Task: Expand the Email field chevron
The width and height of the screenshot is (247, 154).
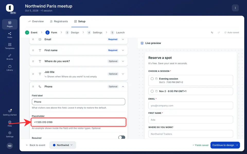Action: coord(123,39)
